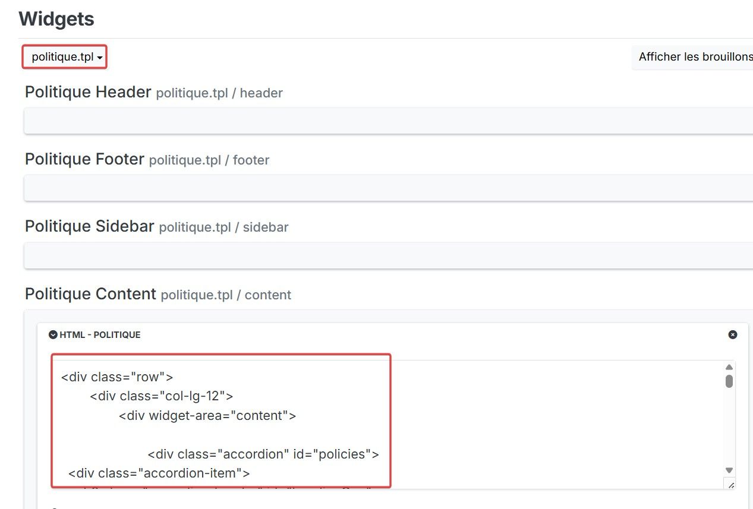This screenshot has height=509, width=753.
Task: Click the Widgets page title
Action: pos(56,19)
